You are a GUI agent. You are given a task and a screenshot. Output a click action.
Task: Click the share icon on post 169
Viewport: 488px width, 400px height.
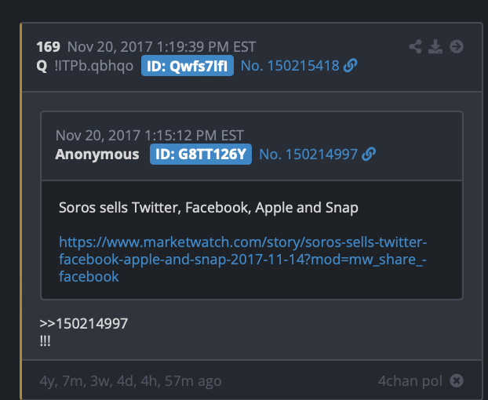tap(416, 47)
